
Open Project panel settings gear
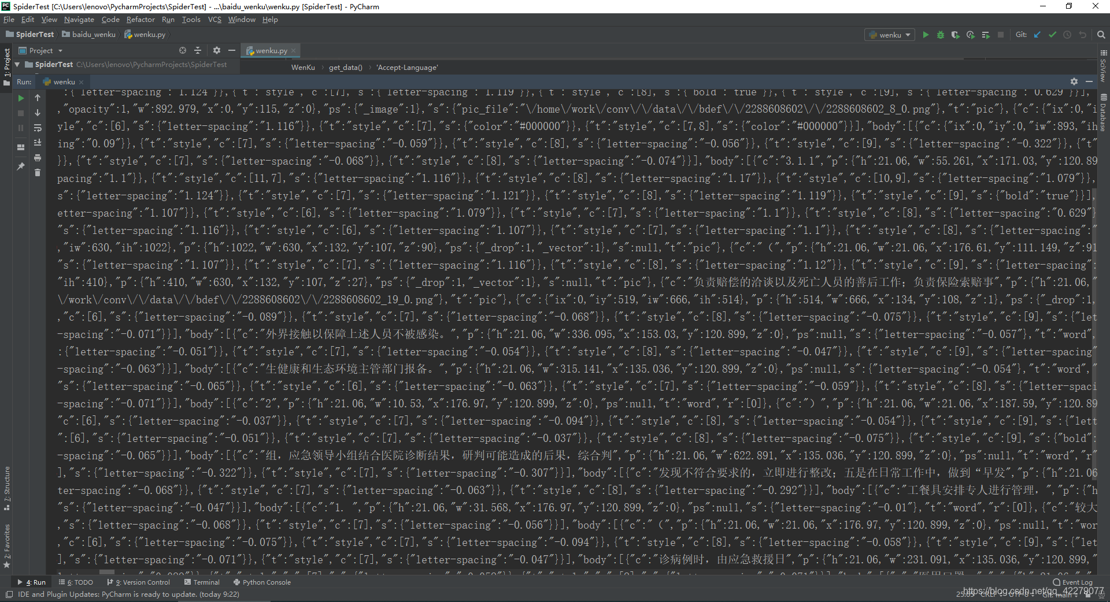click(x=217, y=50)
